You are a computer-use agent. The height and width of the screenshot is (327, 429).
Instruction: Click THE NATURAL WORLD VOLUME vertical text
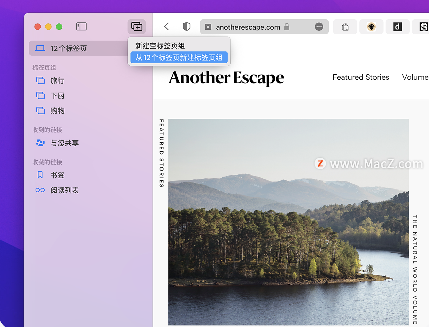(x=415, y=270)
